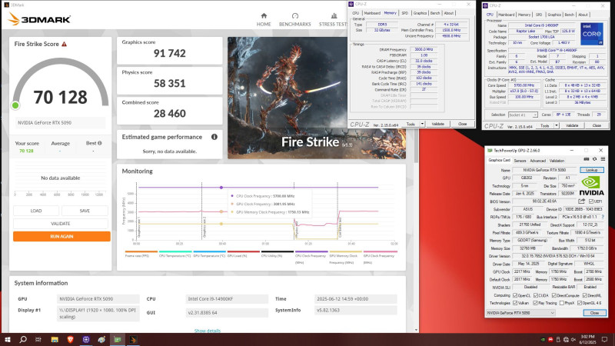
Task: Click the green dot on score gauge
Action: click(x=15, y=105)
